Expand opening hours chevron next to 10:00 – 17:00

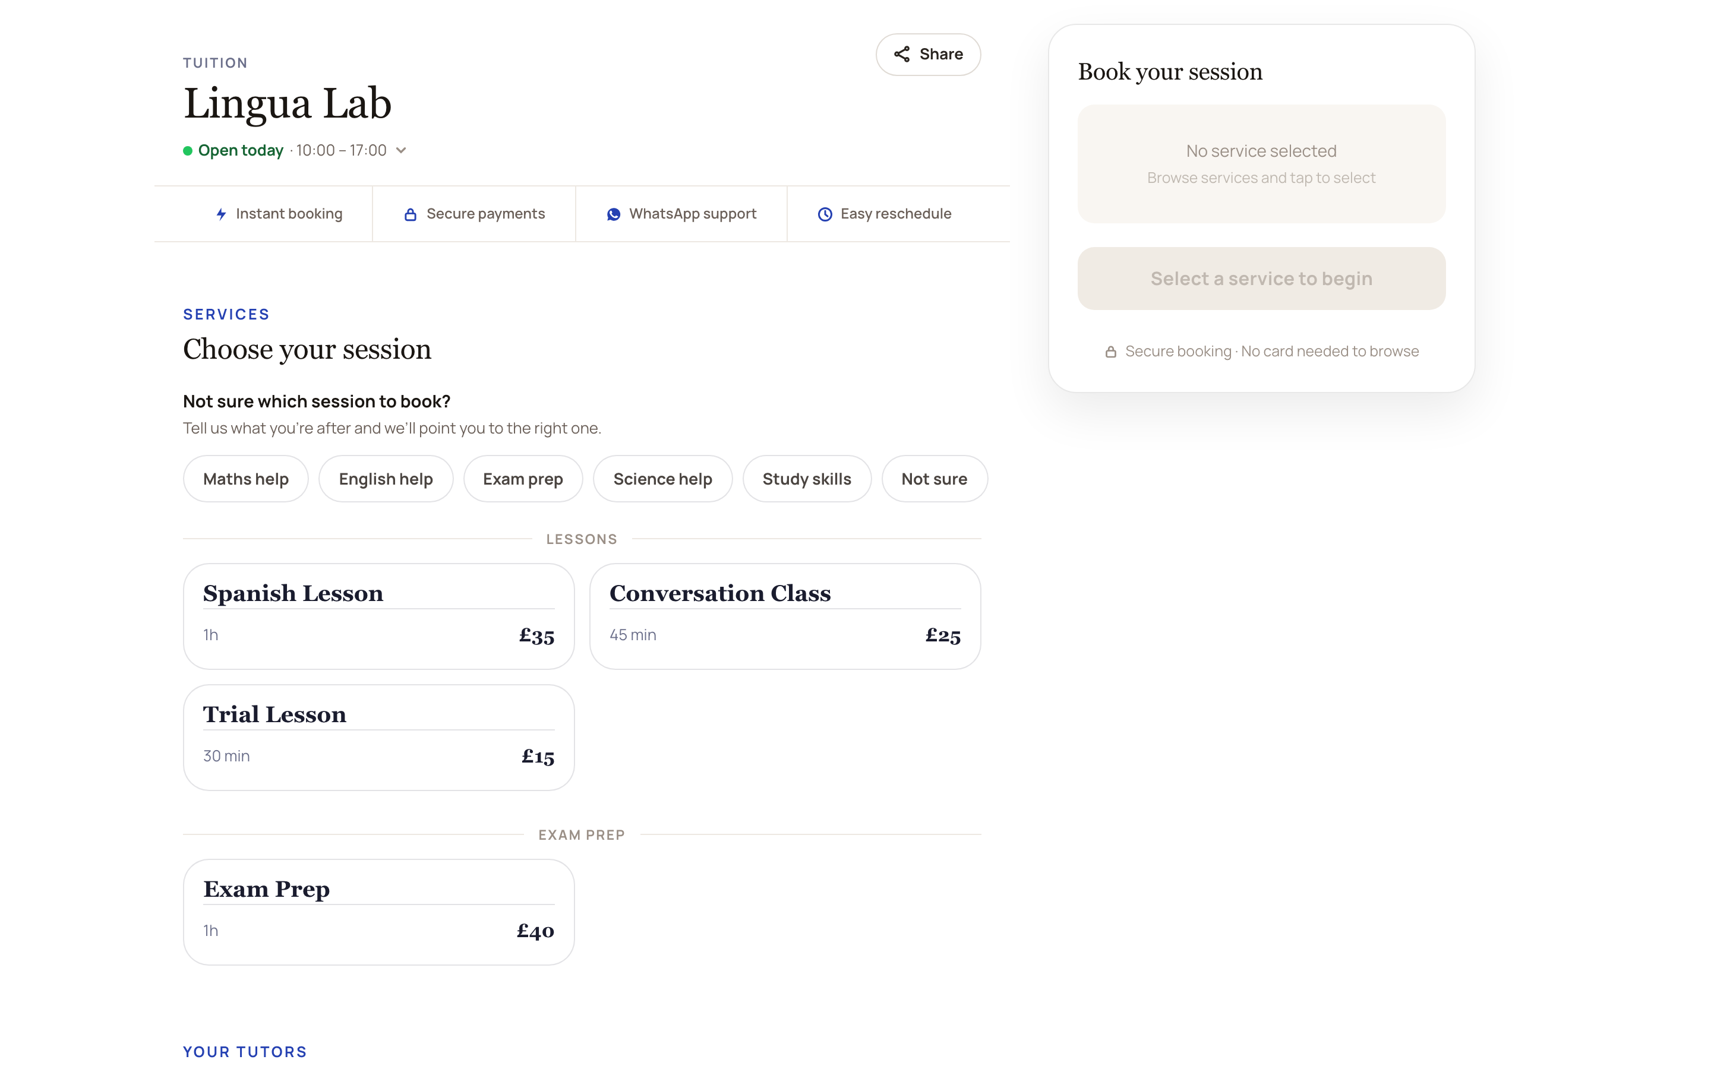click(401, 151)
